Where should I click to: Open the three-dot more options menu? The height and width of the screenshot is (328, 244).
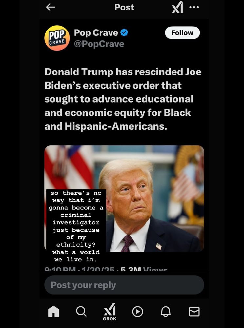coord(194,7)
